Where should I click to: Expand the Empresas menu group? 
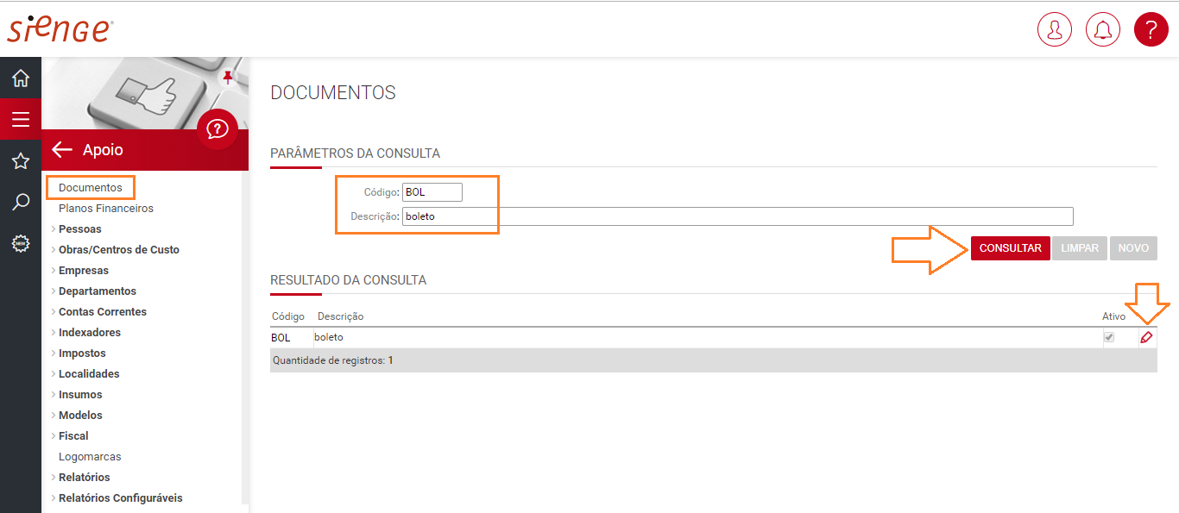point(84,271)
